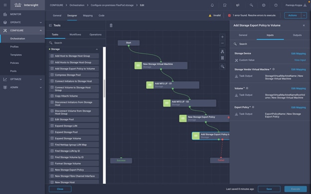The height and width of the screenshot is (194, 311).
Task: Select Expand Storage LUN task
Action: coord(74,126)
